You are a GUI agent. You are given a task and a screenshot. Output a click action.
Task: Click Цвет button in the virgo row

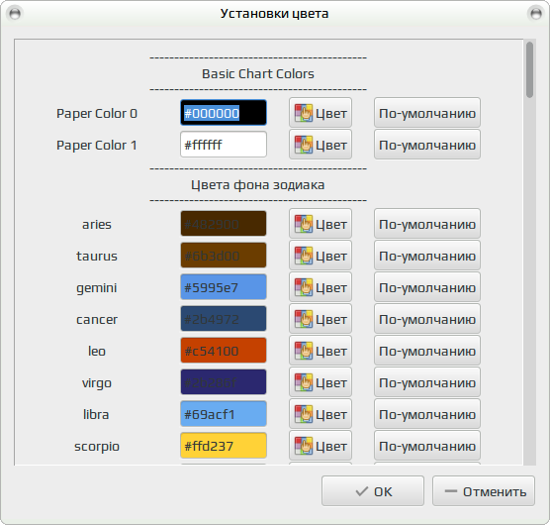pyautogui.click(x=321, y=382)
